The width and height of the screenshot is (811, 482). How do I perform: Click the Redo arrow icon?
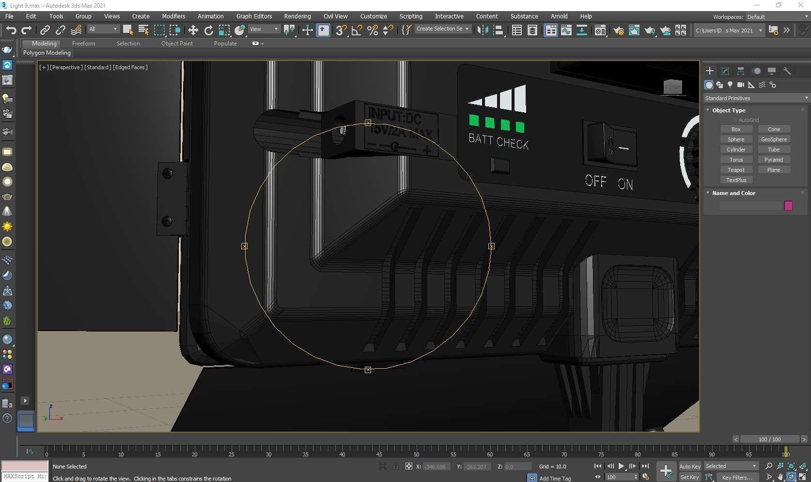pyautogui.click(x=26, y=30)
